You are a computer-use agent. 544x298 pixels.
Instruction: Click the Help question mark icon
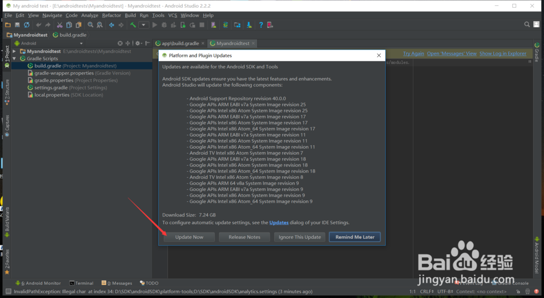click(x=261, y=25)
